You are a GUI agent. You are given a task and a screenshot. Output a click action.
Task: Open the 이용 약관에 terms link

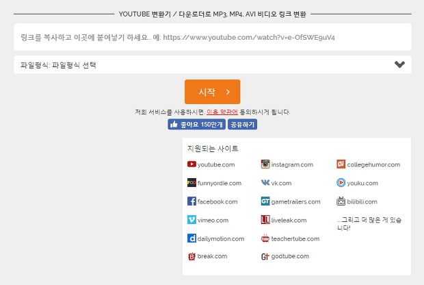222,112
